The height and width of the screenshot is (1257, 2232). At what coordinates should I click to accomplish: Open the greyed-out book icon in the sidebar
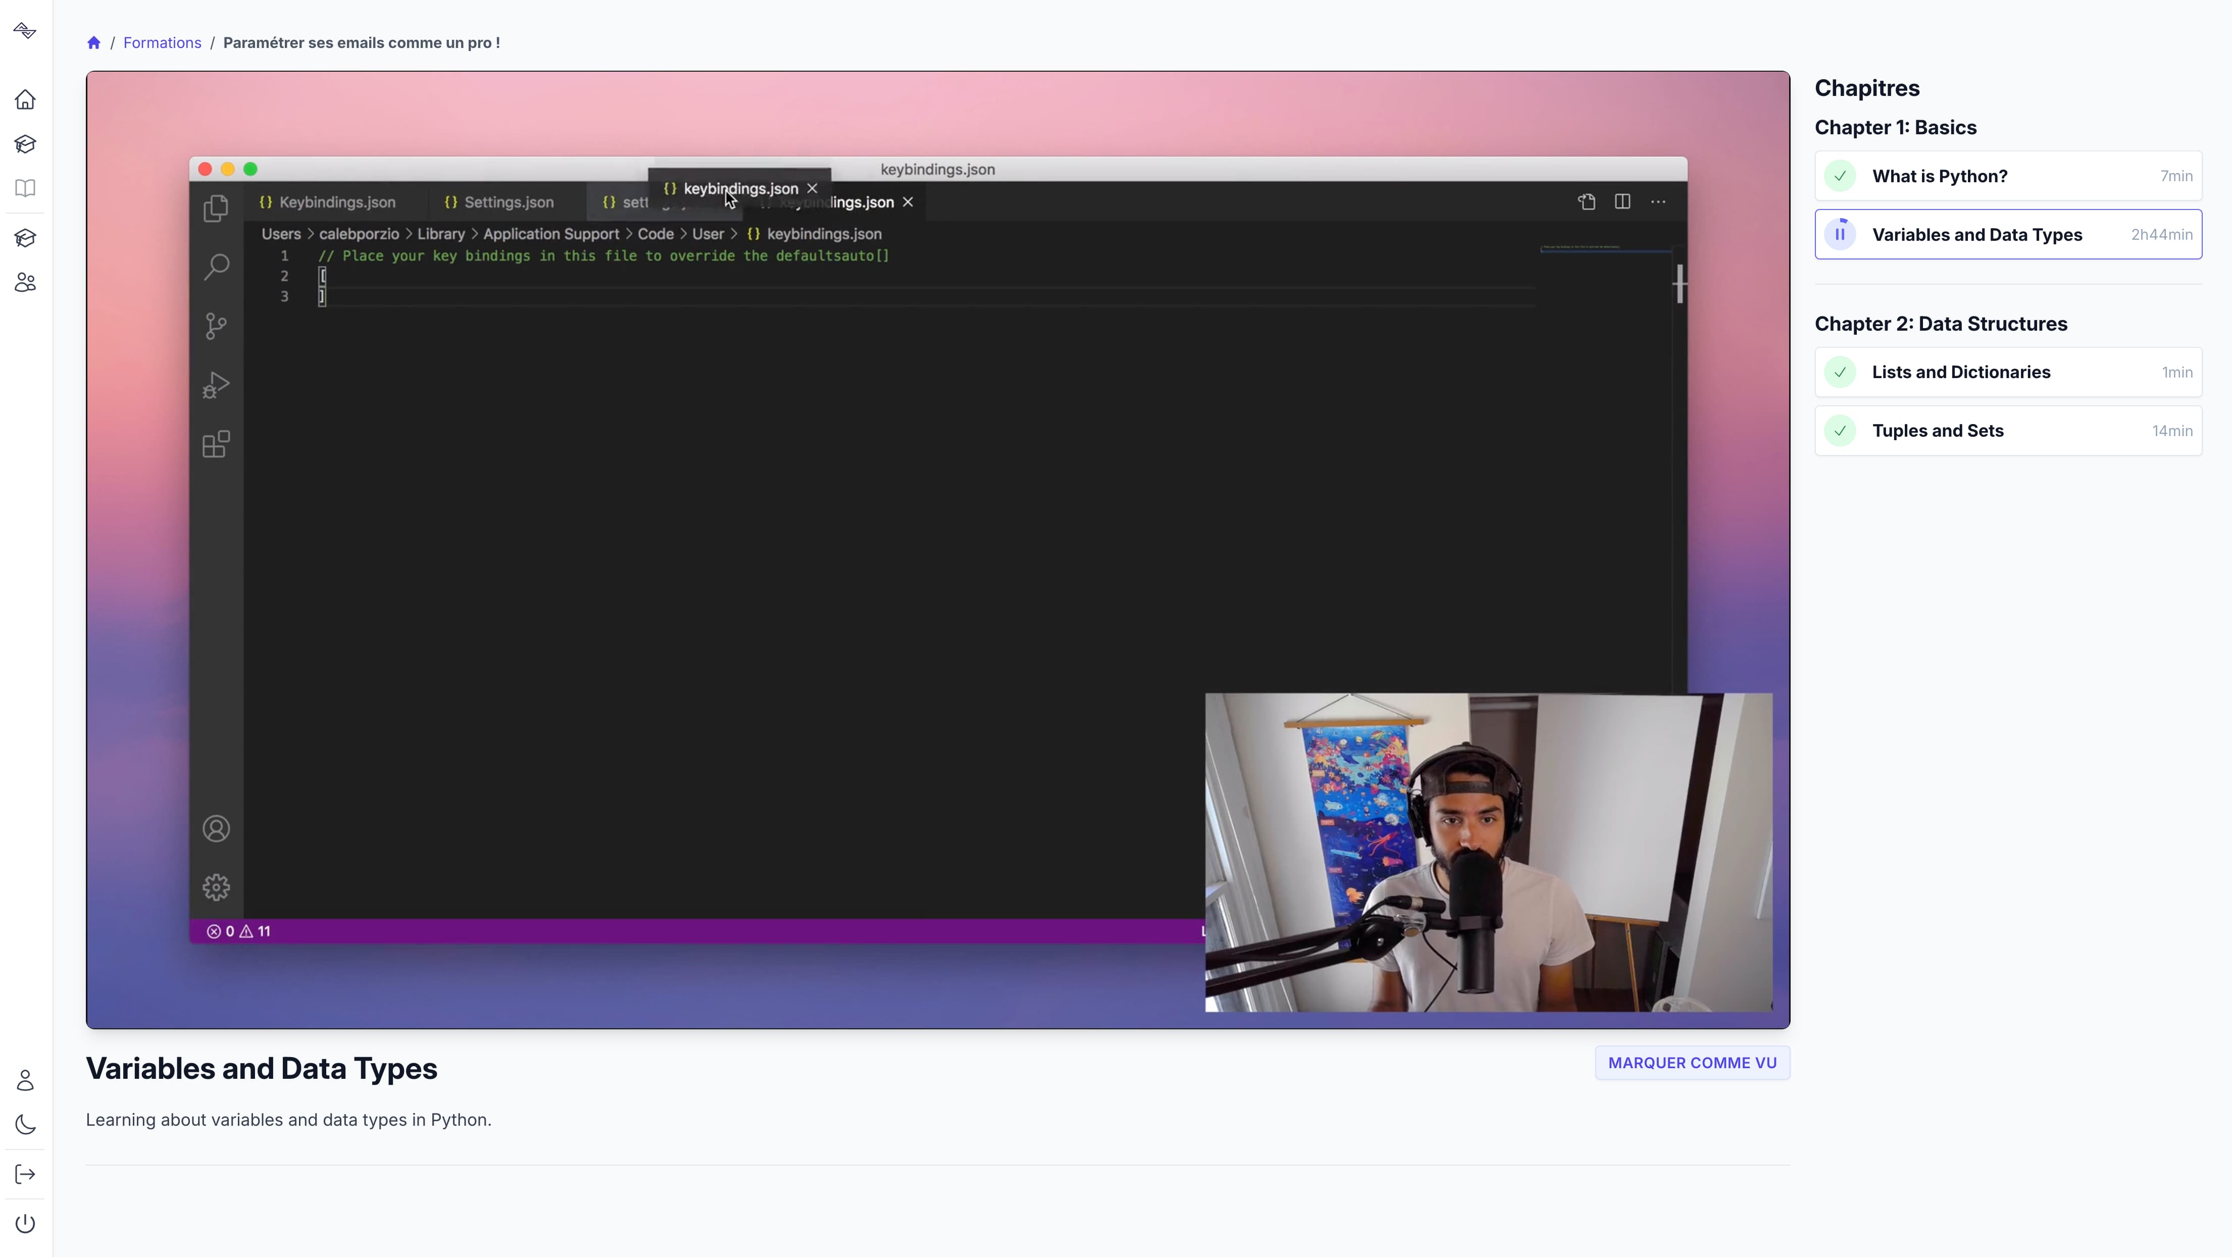coord(25,188)
